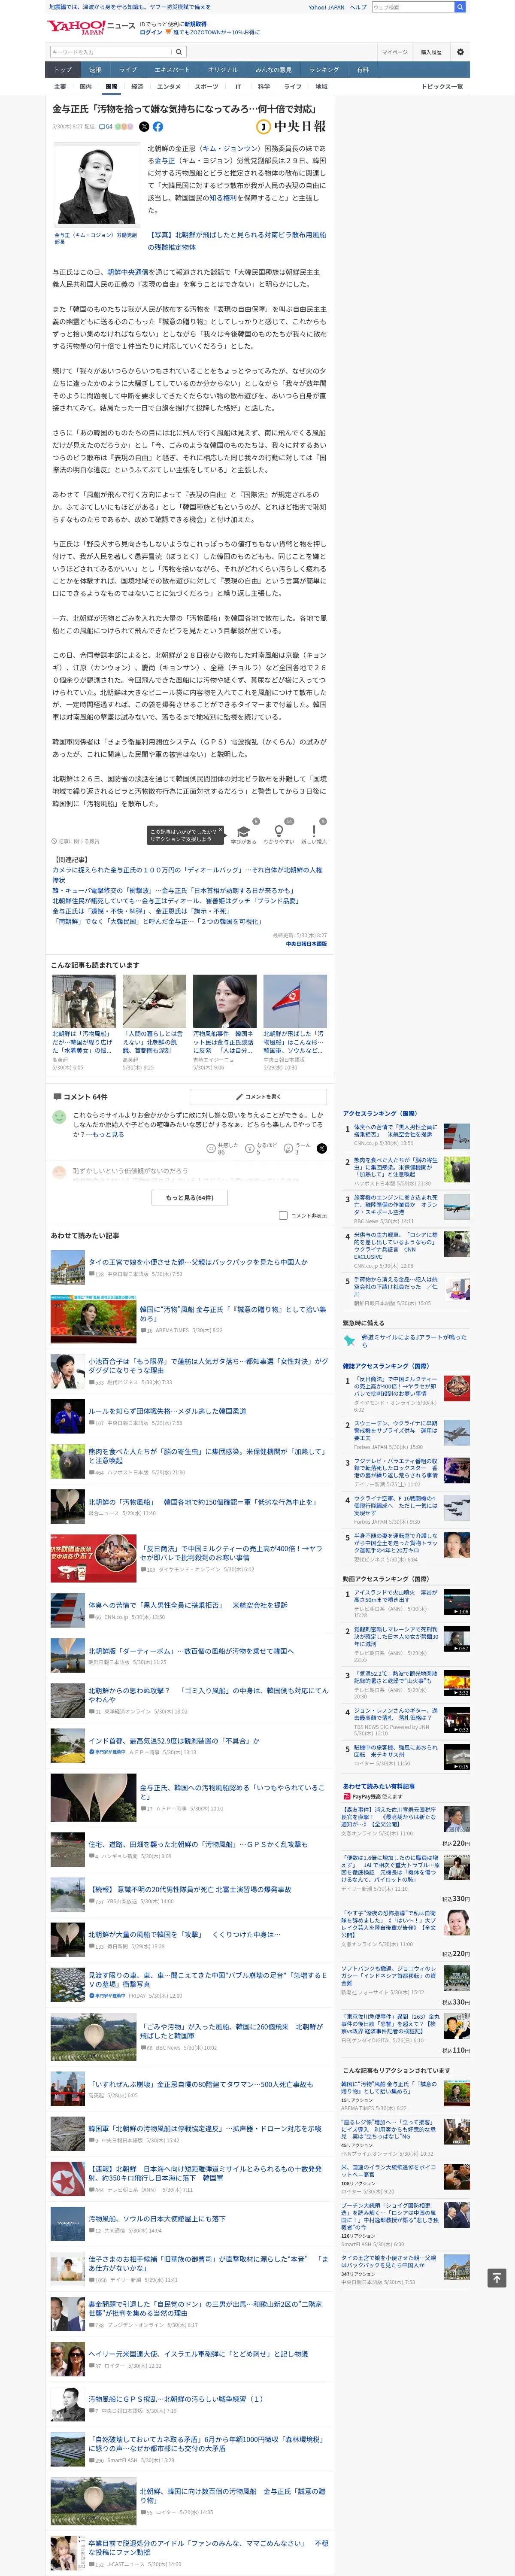The width and height of the screenshot is (515, 2576).
Task: Select the スポーツ category tab
Action: click(x=206, y=87)
